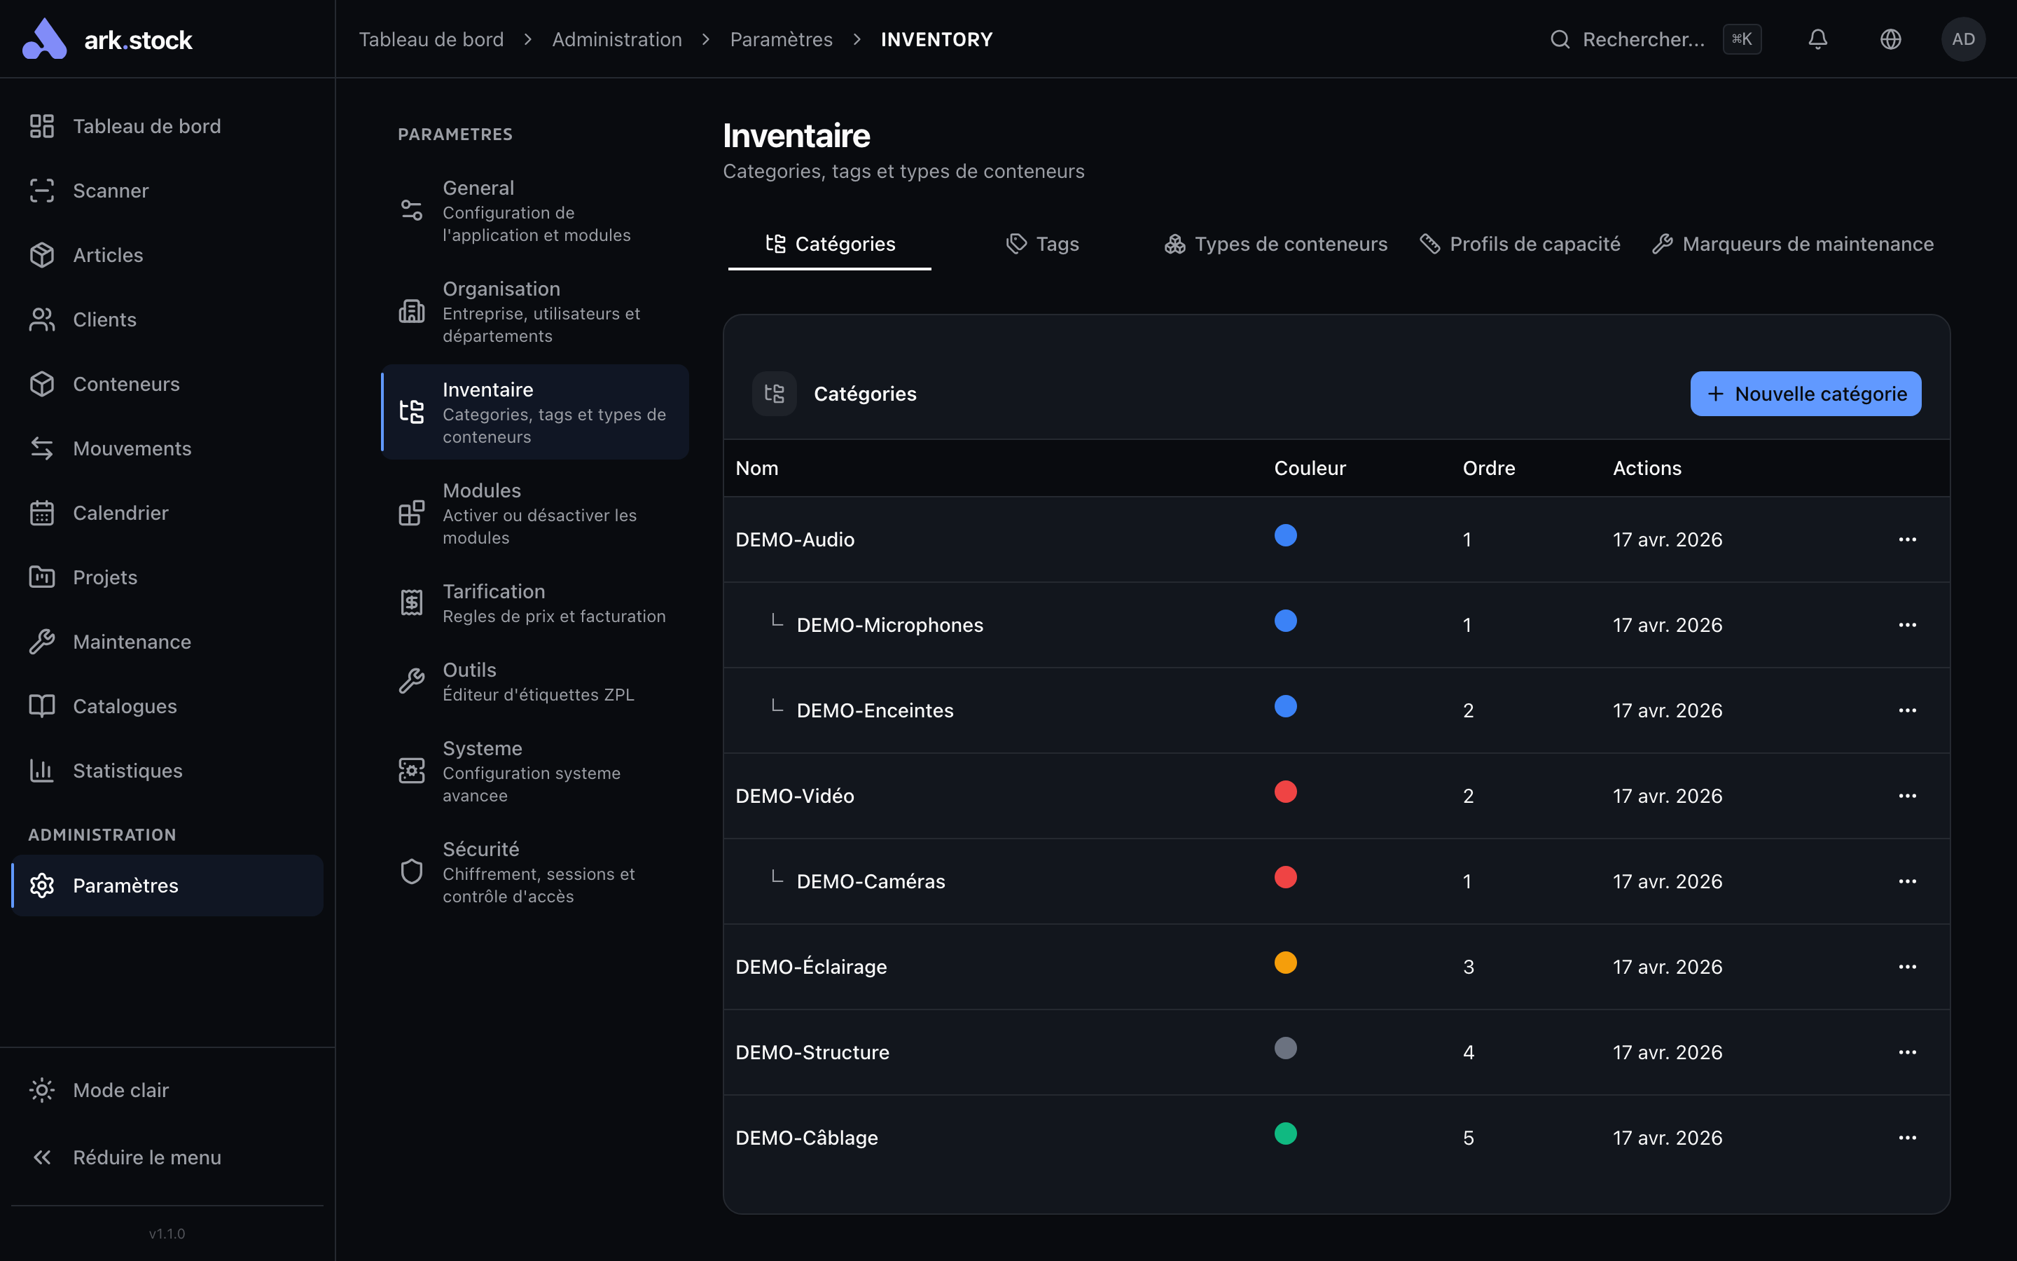The height and width of the screenshot is (1261, 2017).
Task: Open actions menu for DEMO-Structure
Action: coord(1907,1052)
